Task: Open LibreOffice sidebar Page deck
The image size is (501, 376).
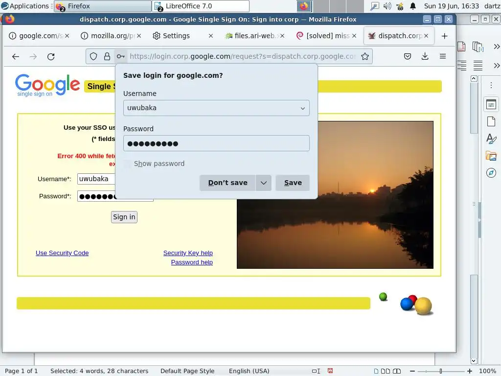Action: [491, 121]
